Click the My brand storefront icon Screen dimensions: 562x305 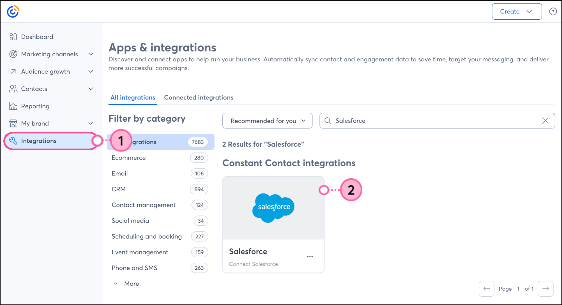click(x=13, y=123)
